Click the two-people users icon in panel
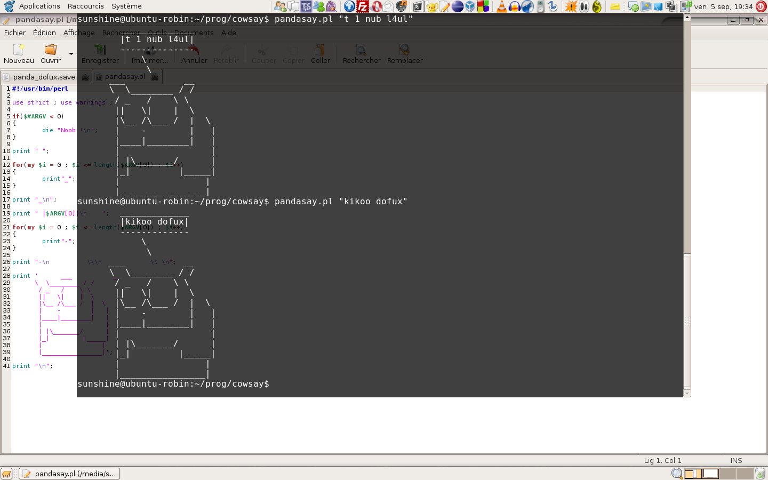The width and height of the screenshot is (768, 480). click(281, 6)
